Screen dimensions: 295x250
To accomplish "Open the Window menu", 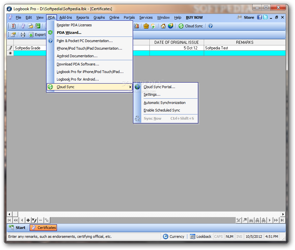I will pyautogui.click(x=163, y=17).
